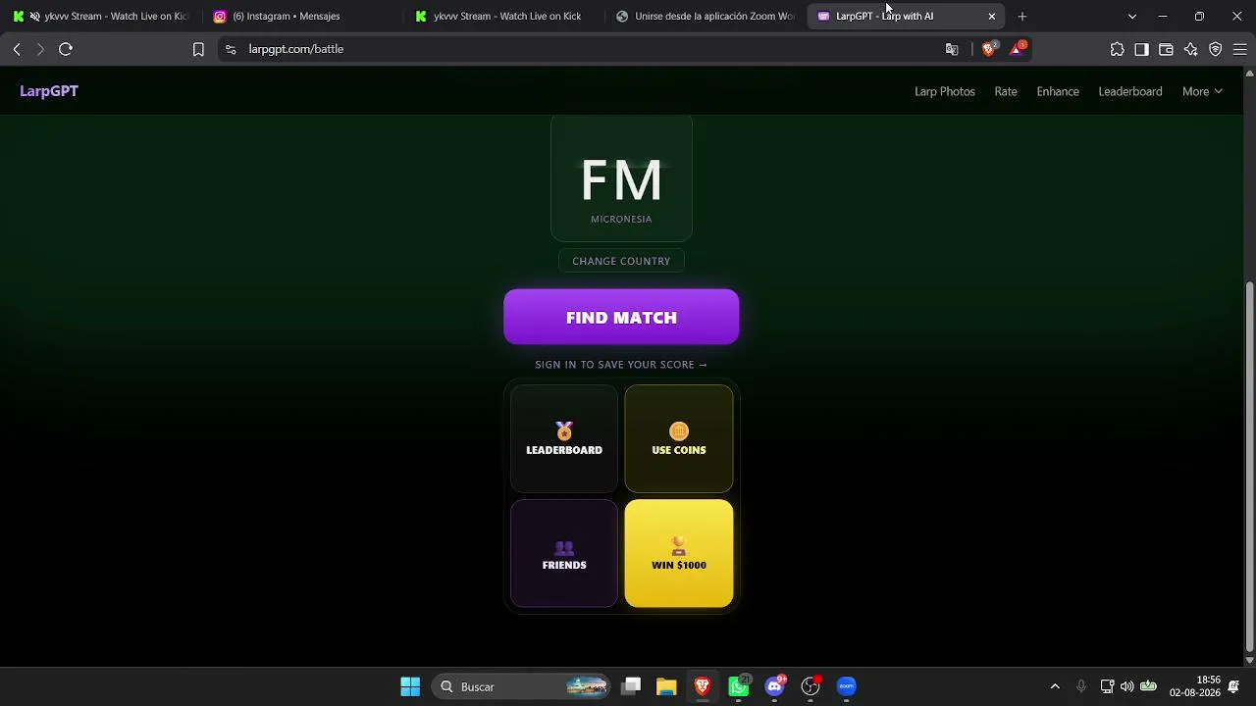Open Rate nav link

click(1006, 91)
